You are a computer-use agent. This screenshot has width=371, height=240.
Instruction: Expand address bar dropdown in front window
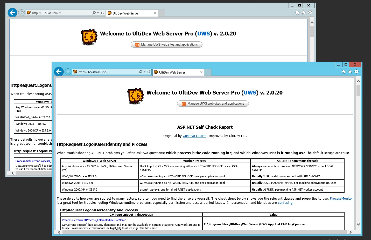(144, 72)
